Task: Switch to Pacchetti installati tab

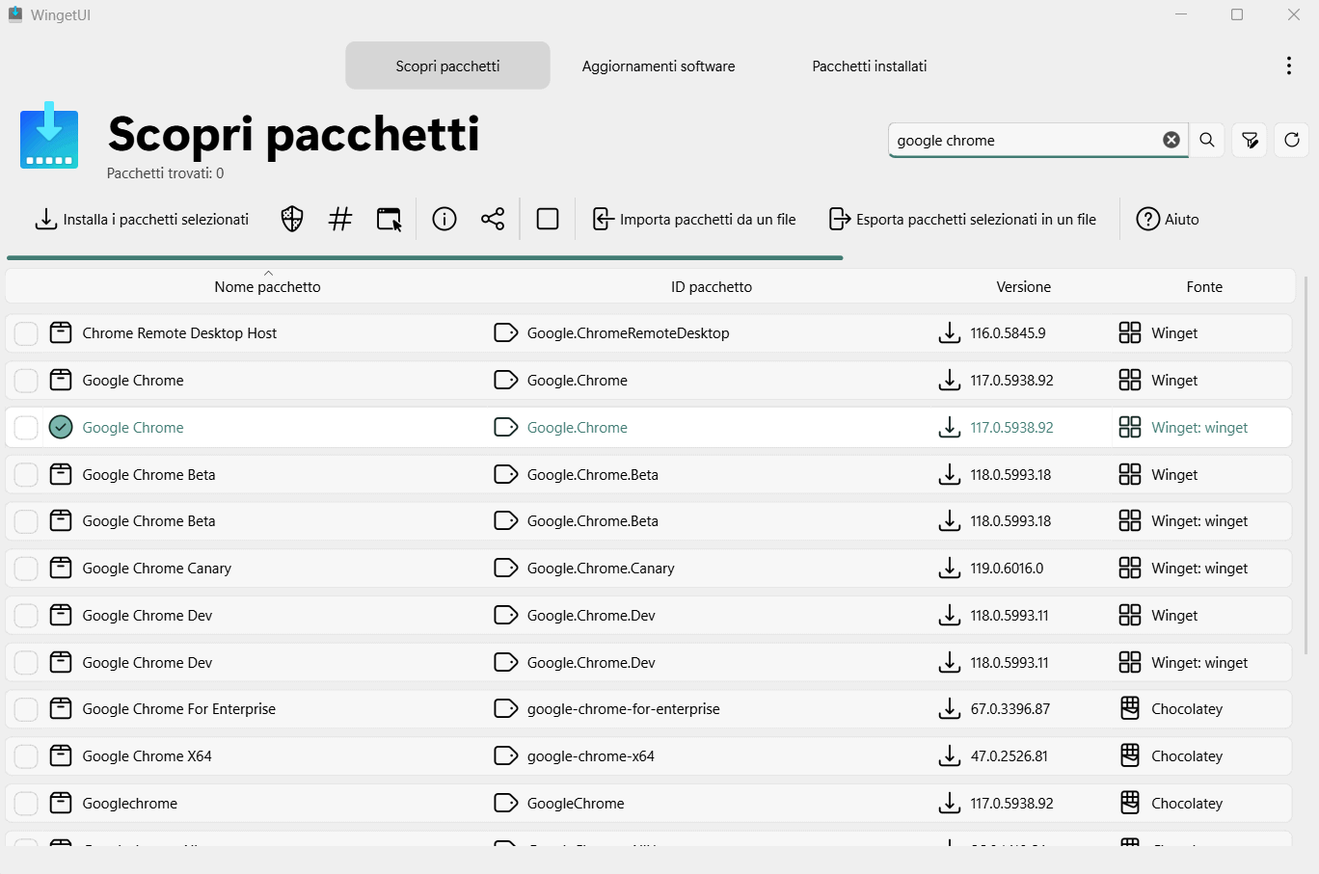Action: (870, 66)
